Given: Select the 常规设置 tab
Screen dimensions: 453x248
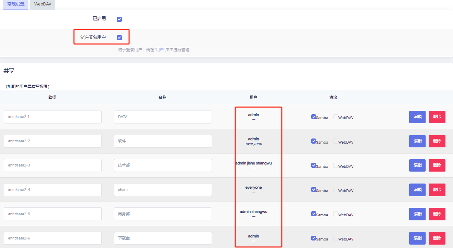Looking at the screenshot, I should 16,4.
